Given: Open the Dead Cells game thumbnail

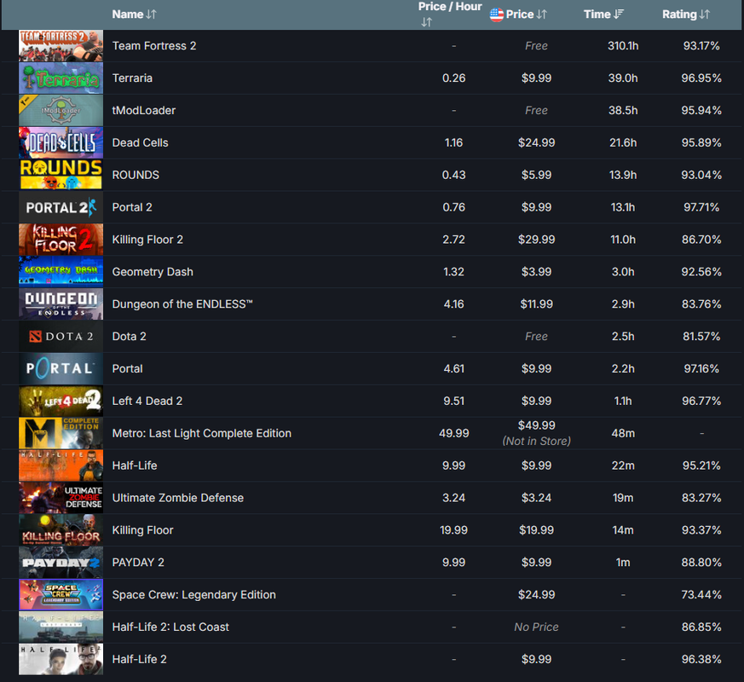Looking at the screenshot, I should (61, 142).
